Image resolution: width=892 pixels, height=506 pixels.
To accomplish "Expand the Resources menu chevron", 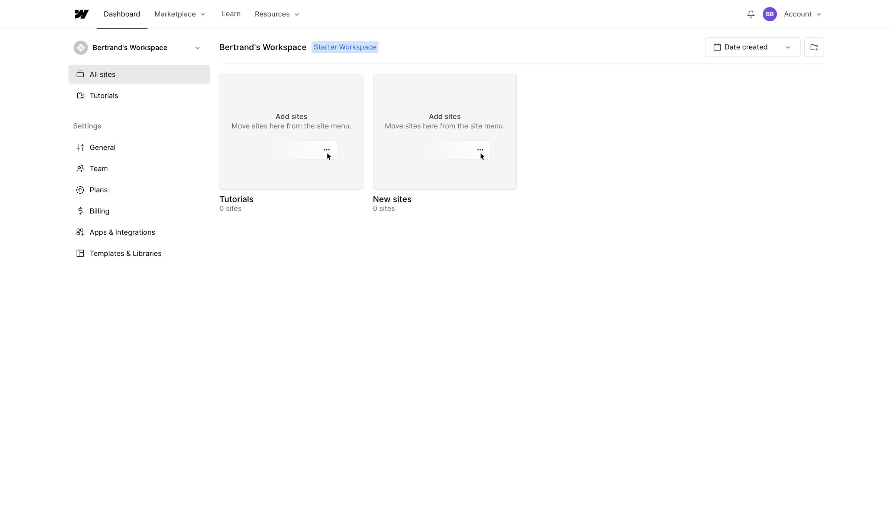I will [x=297, y=14].
